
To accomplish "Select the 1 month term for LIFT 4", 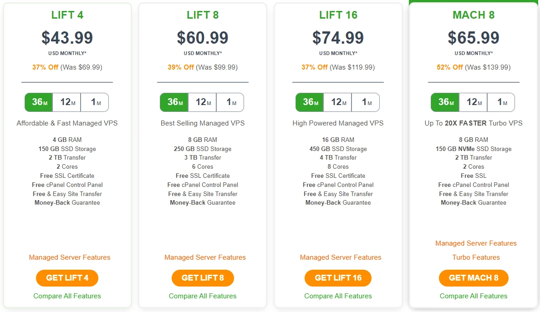I will tap(95, 102).
